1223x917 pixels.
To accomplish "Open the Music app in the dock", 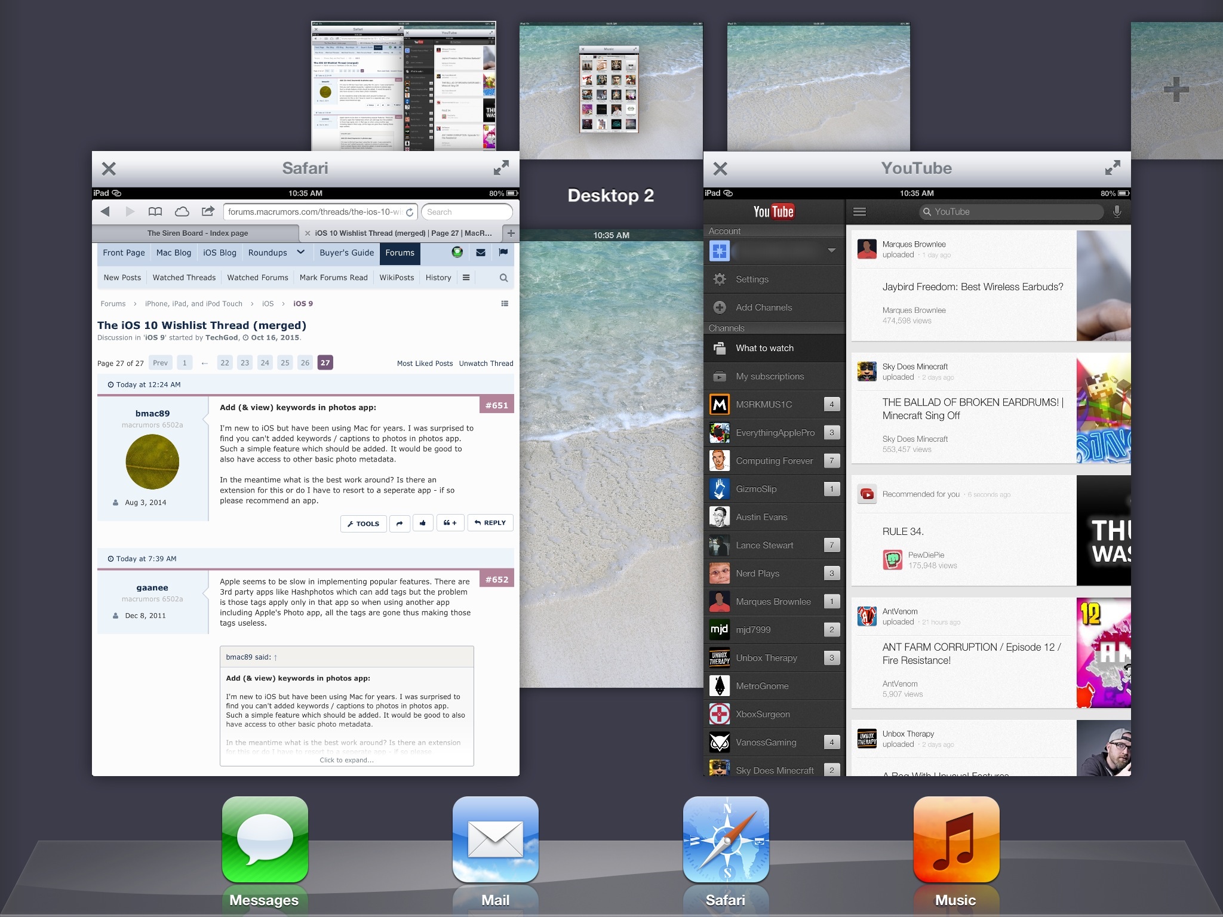I will 955,839.
